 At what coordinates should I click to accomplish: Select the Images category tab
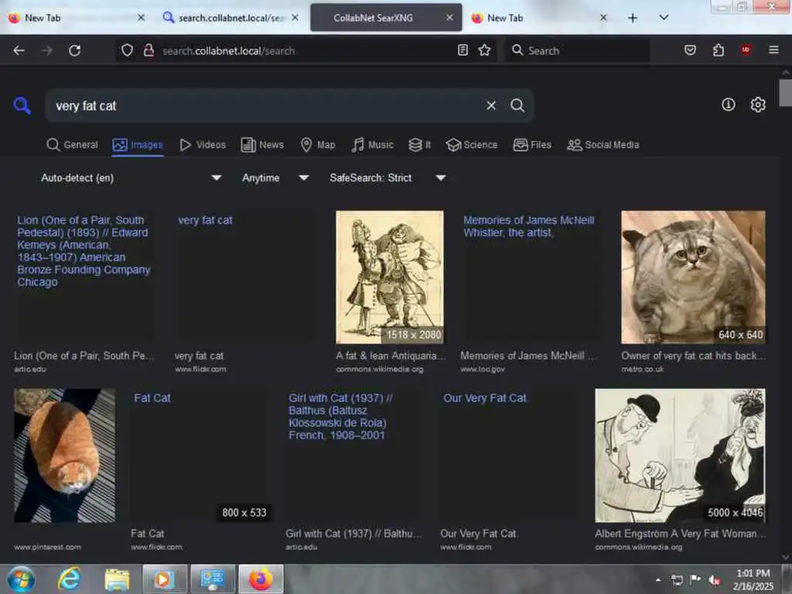(x=138, y=145)
